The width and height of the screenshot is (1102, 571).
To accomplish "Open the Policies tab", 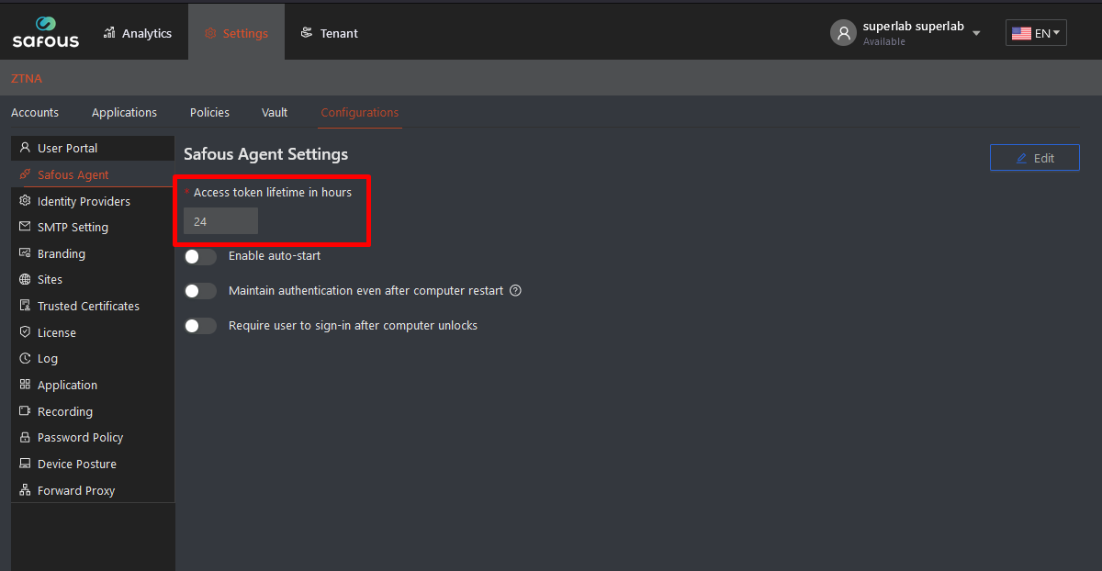I will (209, 112).
